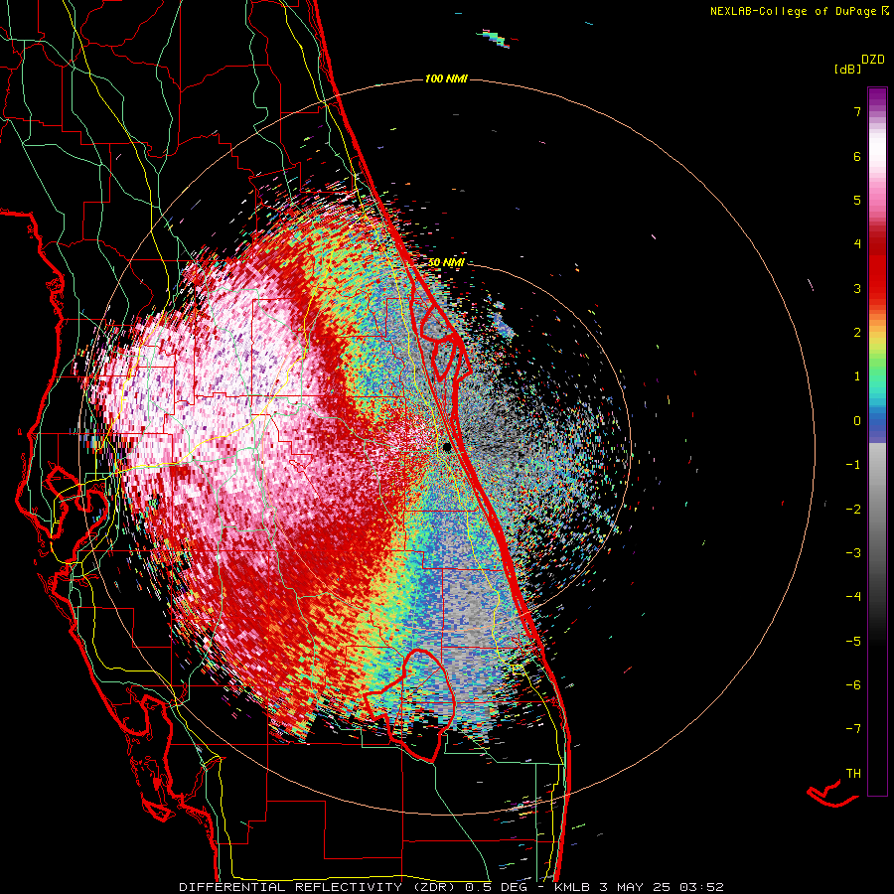Image resolution: width=894 pixels, height=894 pixels.
Task: Click the DZD color scale title
Action: tap(873, 60)
